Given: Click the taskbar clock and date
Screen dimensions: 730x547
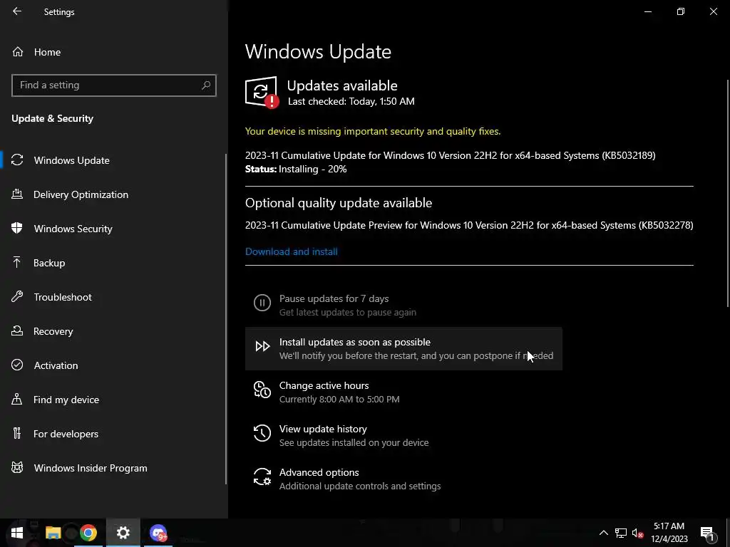Looking at the screenshot, I should (669, 533).
